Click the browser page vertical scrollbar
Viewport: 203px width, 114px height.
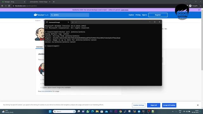click(x=202, y=40)
